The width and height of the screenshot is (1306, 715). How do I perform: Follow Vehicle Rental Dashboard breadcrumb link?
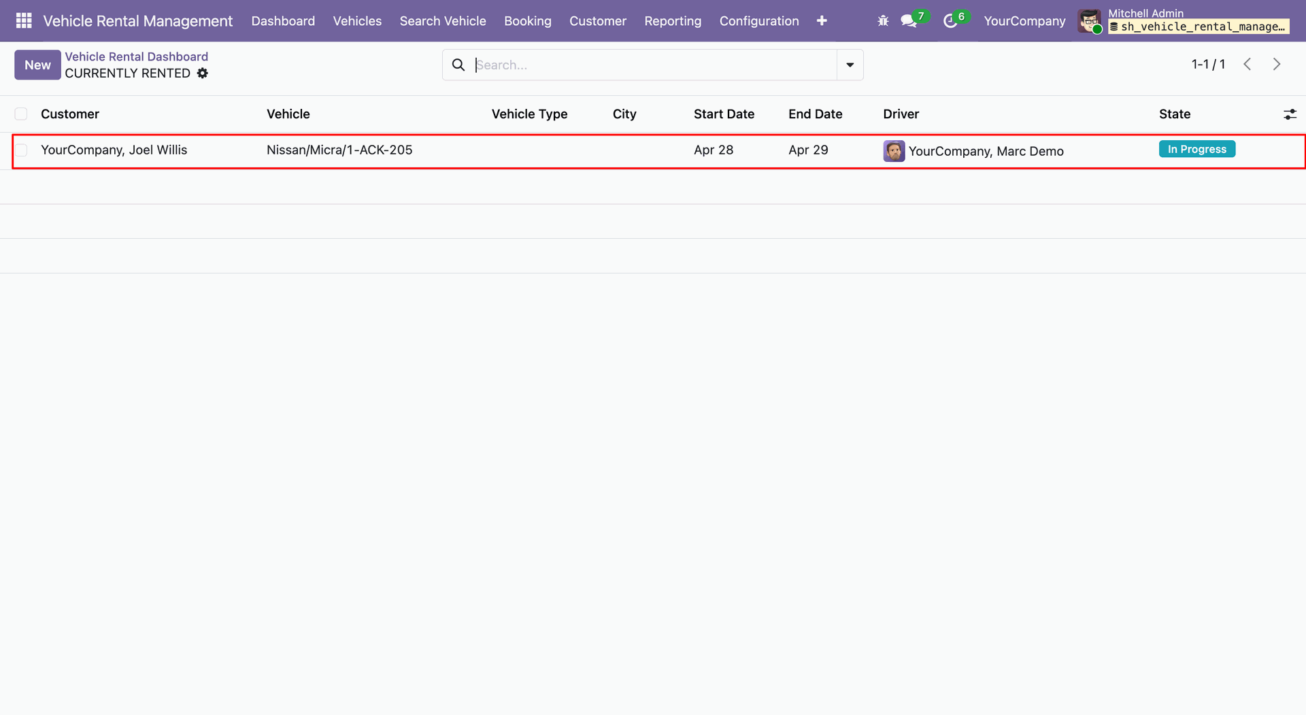click(137, 56)
